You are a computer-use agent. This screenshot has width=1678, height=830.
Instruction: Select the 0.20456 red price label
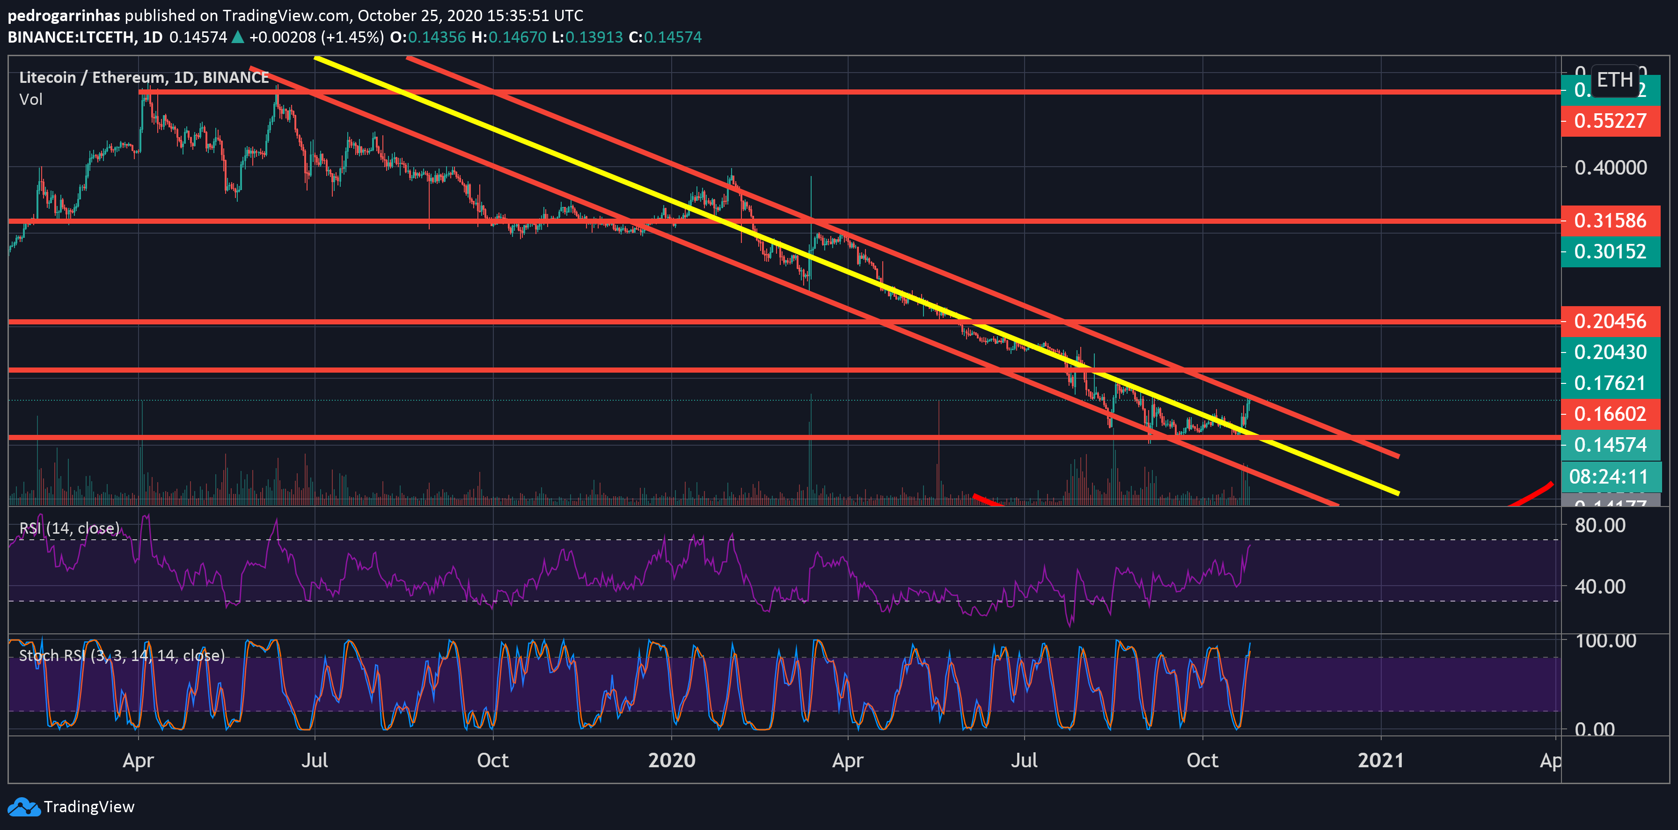click(1610, 321)
